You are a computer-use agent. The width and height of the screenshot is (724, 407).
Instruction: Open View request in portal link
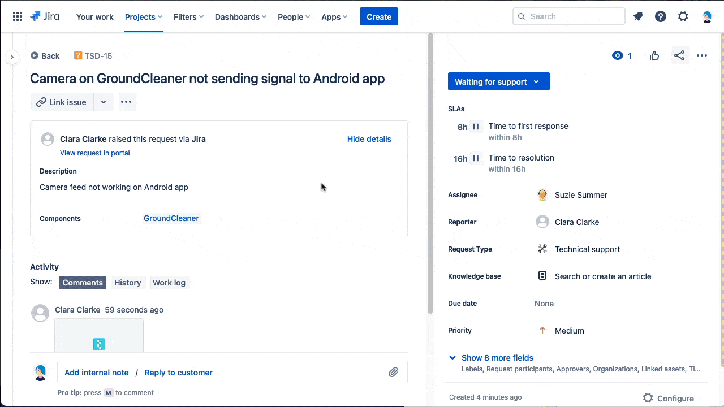[95, 153]
